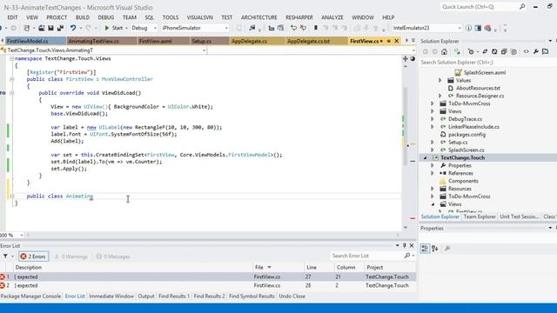557x313 pixels.
Task: Open the Debug configuration dropdown
Action: pyautogui.click(x=144, y=28)
